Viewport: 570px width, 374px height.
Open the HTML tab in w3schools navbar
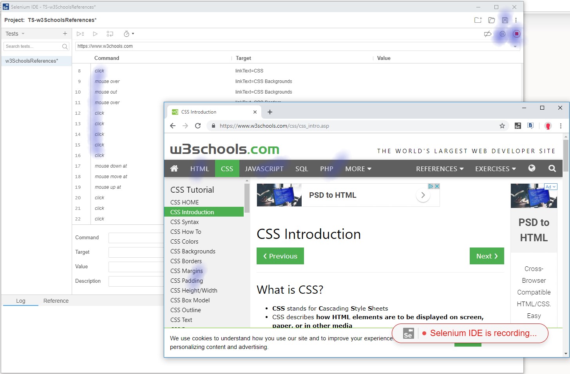pos(199,169)
